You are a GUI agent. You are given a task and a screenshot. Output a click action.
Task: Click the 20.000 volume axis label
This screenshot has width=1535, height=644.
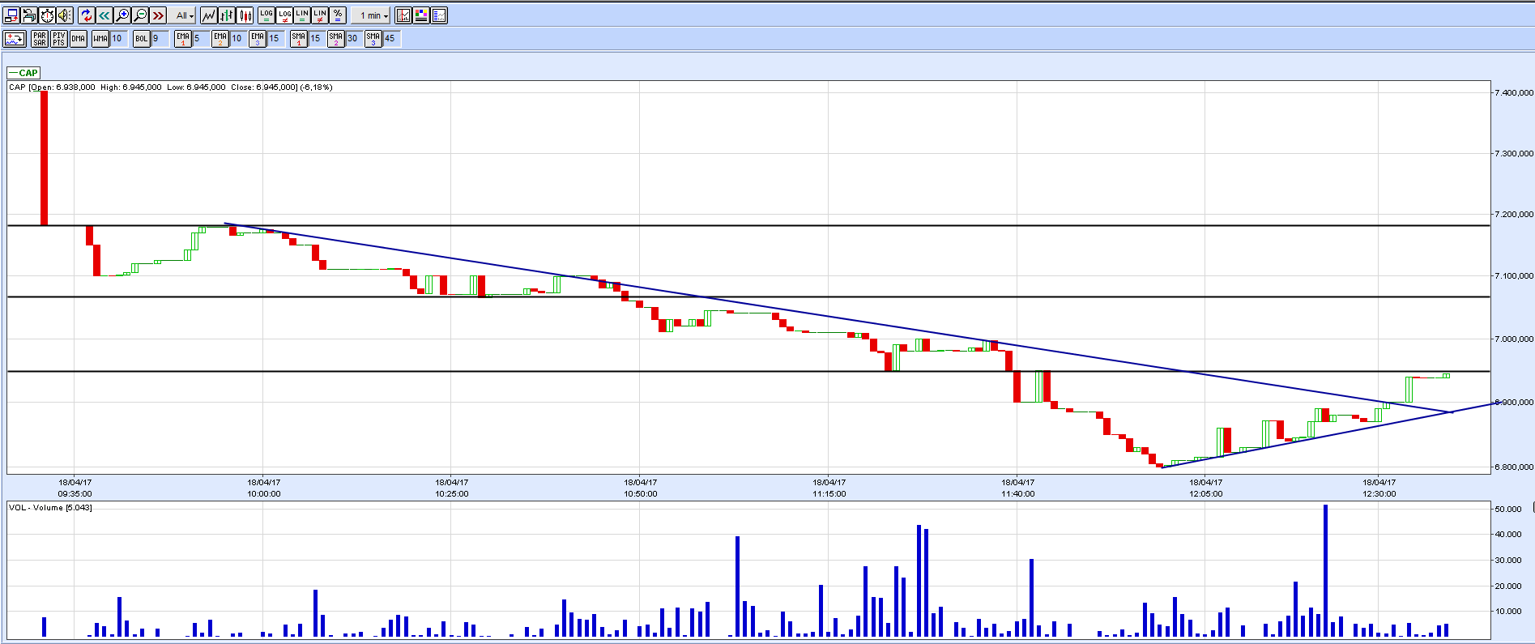pyautogui.click(x=1508, y=586)
